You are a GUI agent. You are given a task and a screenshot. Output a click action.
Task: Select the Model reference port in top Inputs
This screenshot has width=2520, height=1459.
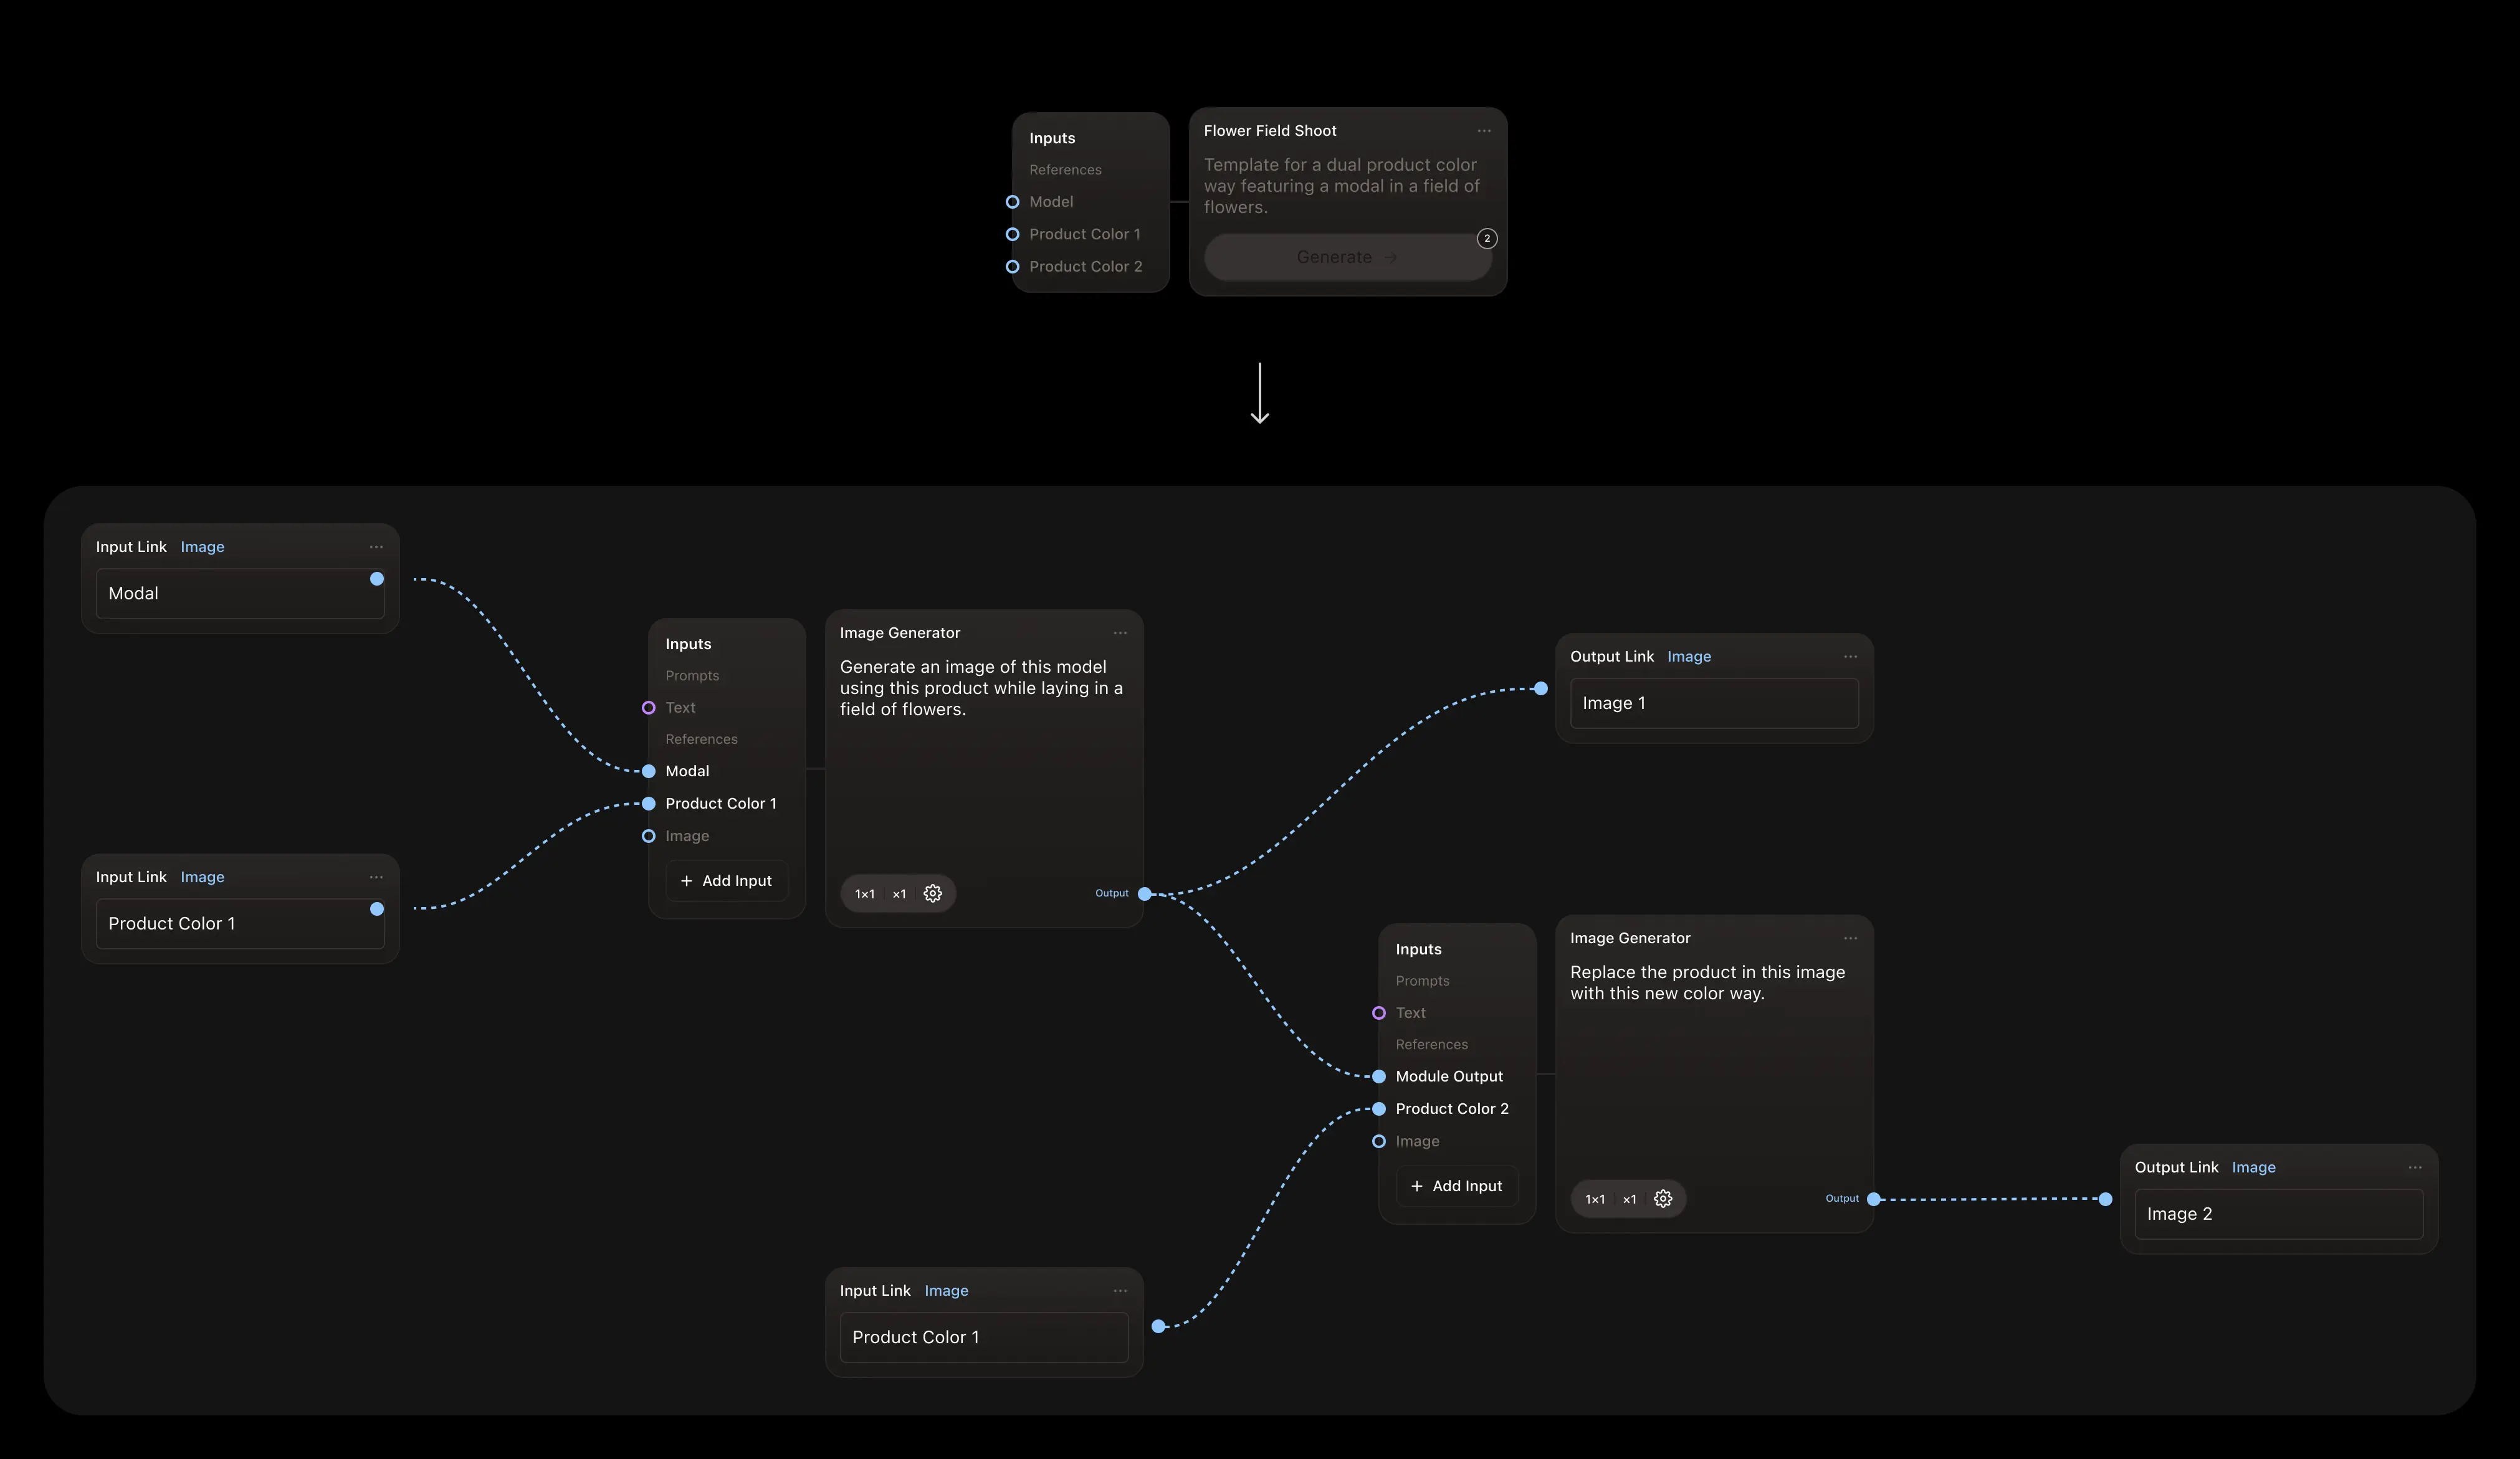click(1012, 202)
